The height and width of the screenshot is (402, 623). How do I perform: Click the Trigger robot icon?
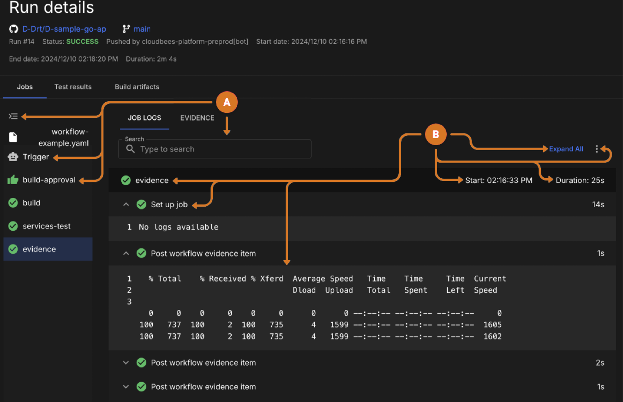tap(13, 157)
